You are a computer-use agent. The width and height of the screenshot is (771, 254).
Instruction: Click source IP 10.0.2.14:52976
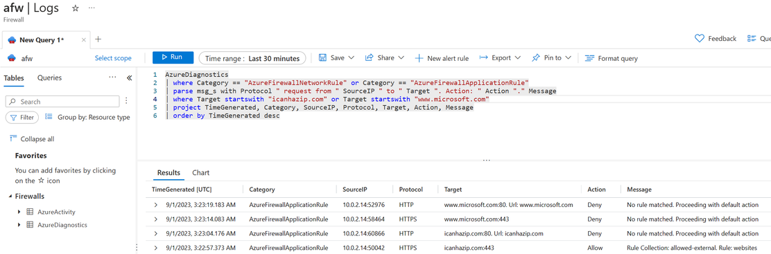(x=363, y=205)
